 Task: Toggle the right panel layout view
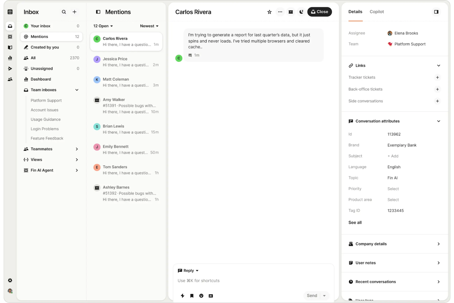click(436, 12)
